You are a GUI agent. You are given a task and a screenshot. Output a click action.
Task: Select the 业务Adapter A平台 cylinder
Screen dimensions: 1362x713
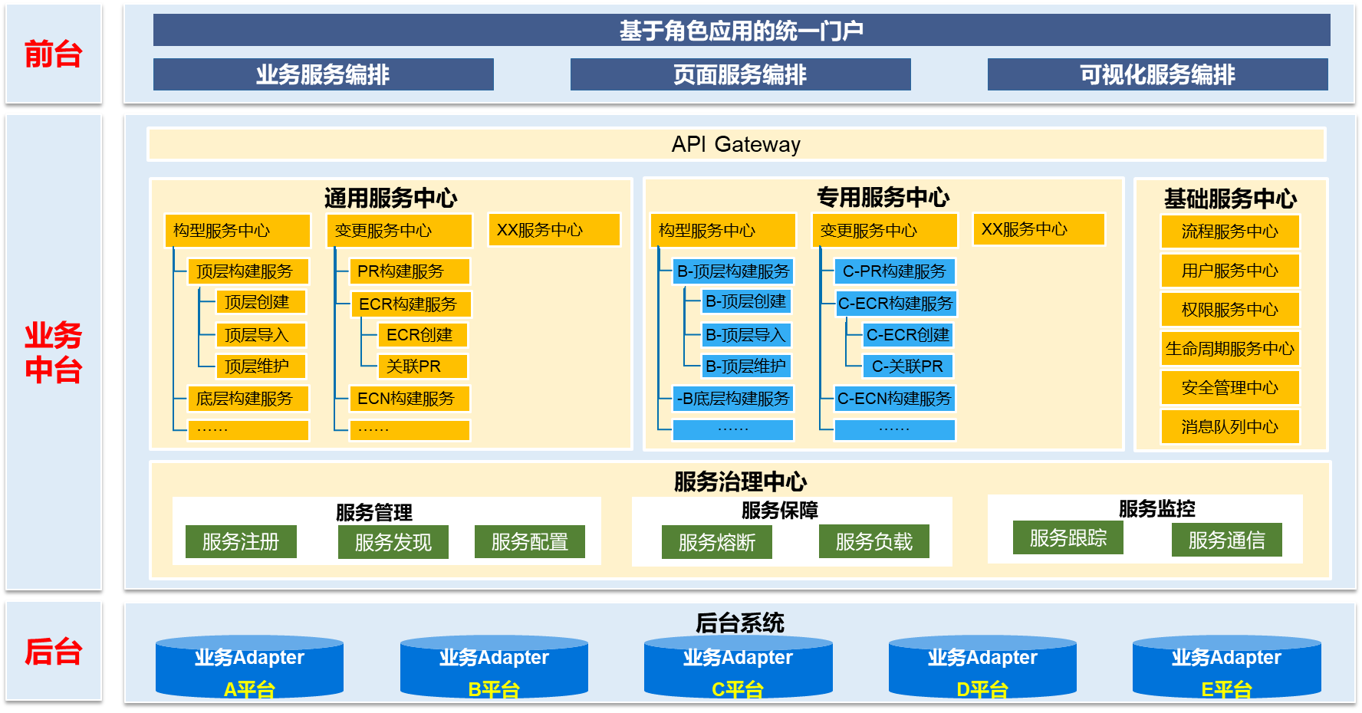(x=249, y=667)
